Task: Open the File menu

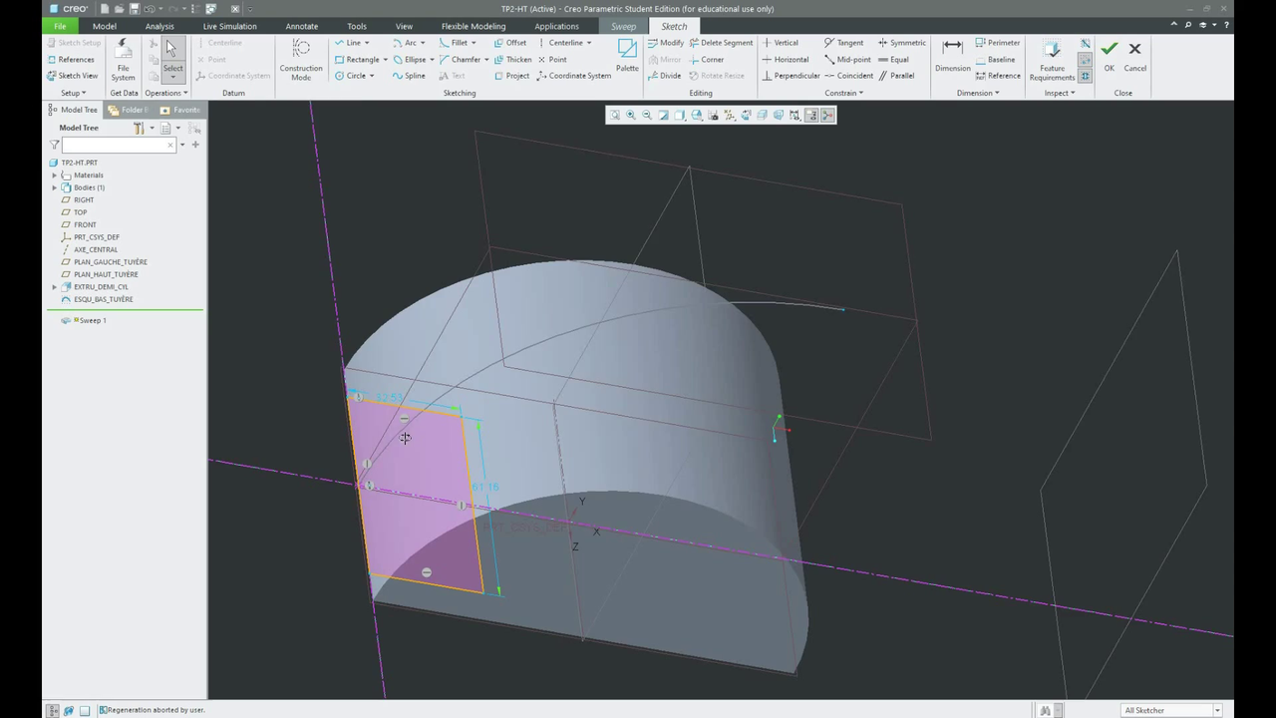Action: click(60, 26)
